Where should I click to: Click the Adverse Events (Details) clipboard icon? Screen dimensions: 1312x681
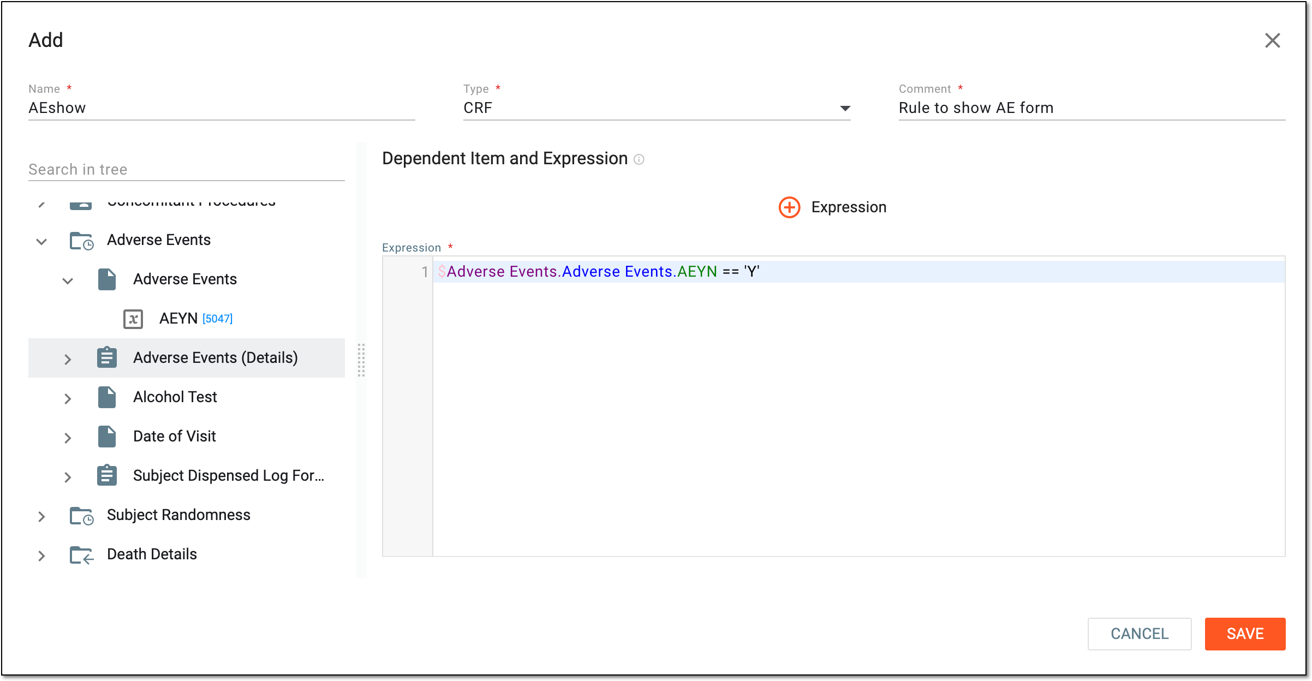107,357
